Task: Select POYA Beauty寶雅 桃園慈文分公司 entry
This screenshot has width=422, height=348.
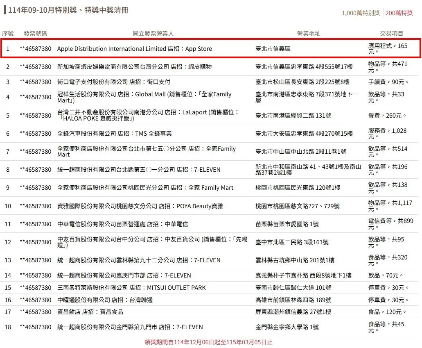Action: point(140,206)
